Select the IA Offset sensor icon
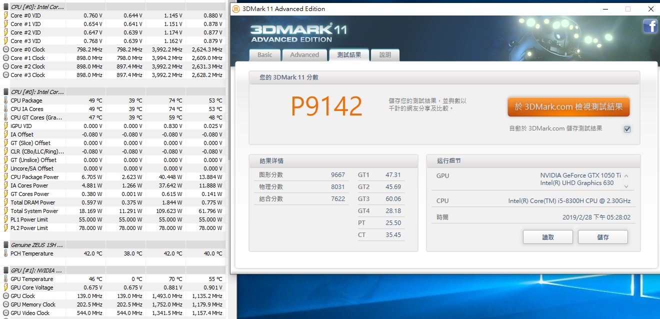Viewport: 660px width, 319px height. click(x=5, y=134)
